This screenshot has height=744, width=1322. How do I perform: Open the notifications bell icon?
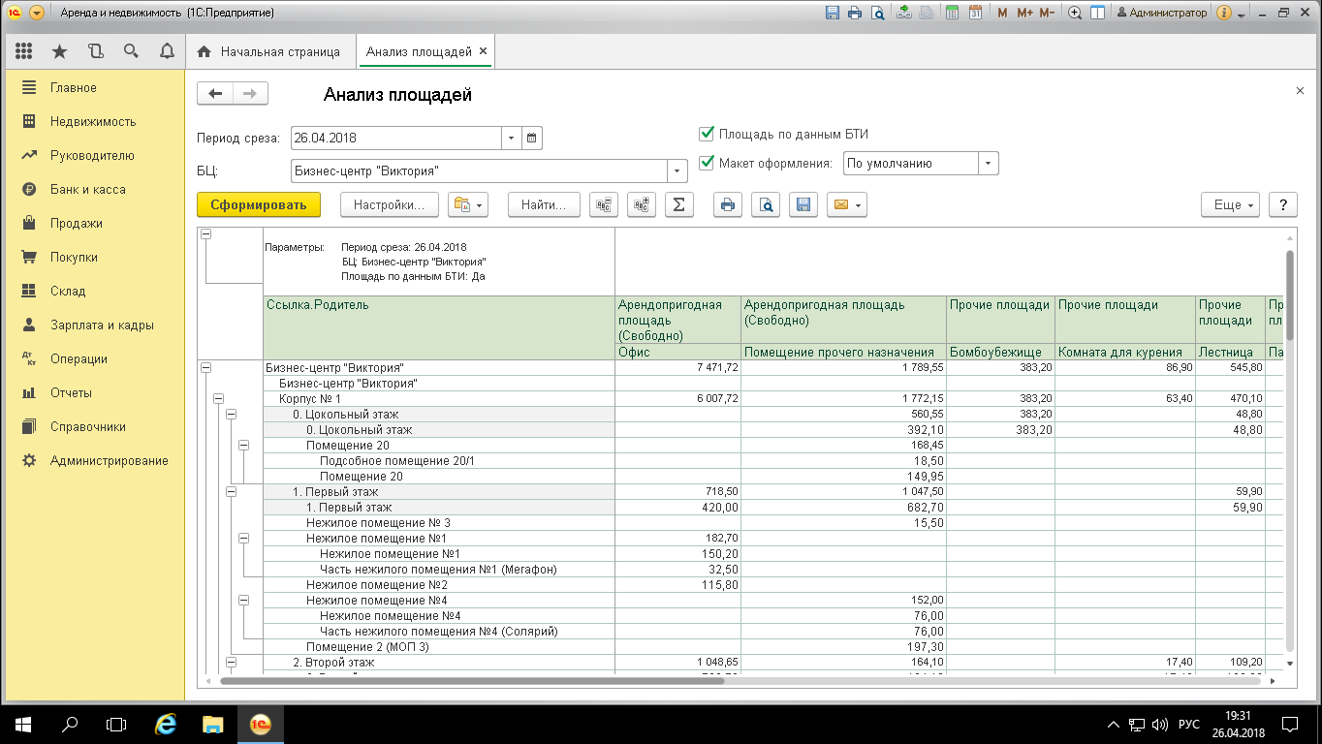pos(166,51)
